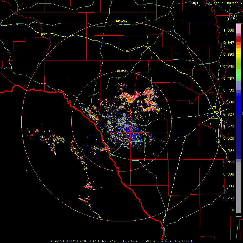
Task: Click the 0.520 scale value
Action: [x=229, y=139]
